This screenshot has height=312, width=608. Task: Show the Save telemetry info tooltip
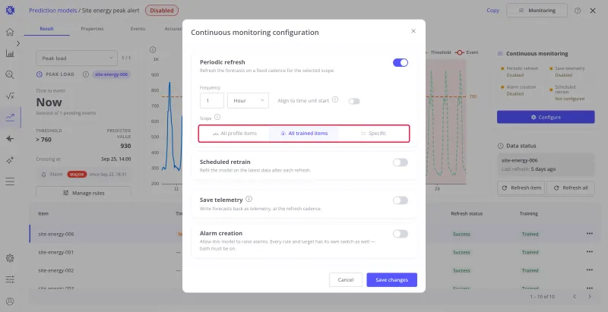pyautogui.click(x=249, y=199)
